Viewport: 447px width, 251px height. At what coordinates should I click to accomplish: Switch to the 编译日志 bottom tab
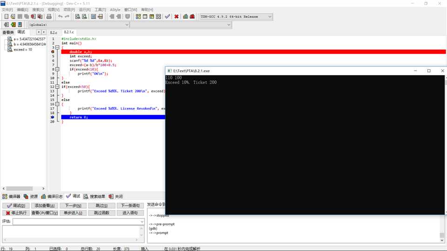pyautogui.click(x=52, y=196)
